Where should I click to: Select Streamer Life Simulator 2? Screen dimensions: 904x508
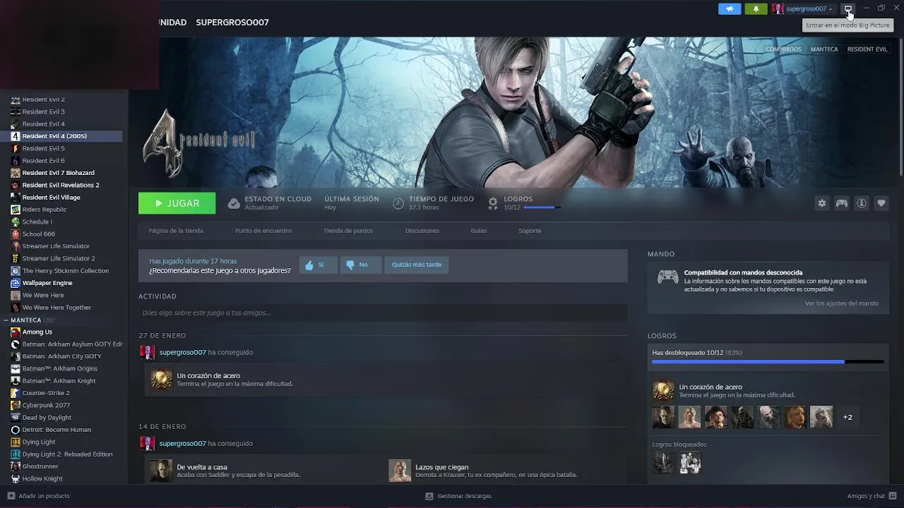tap(59, 258)
